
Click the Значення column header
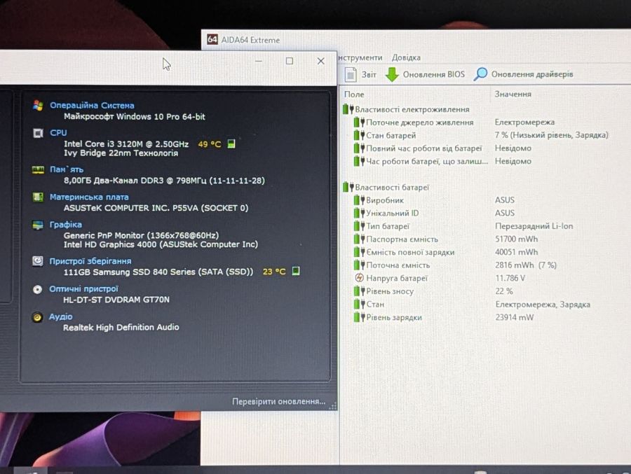pos(513,94)
